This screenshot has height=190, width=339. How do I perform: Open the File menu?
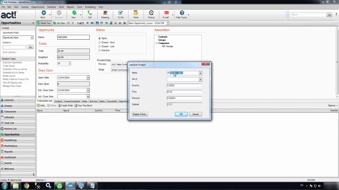coord(3,7)
